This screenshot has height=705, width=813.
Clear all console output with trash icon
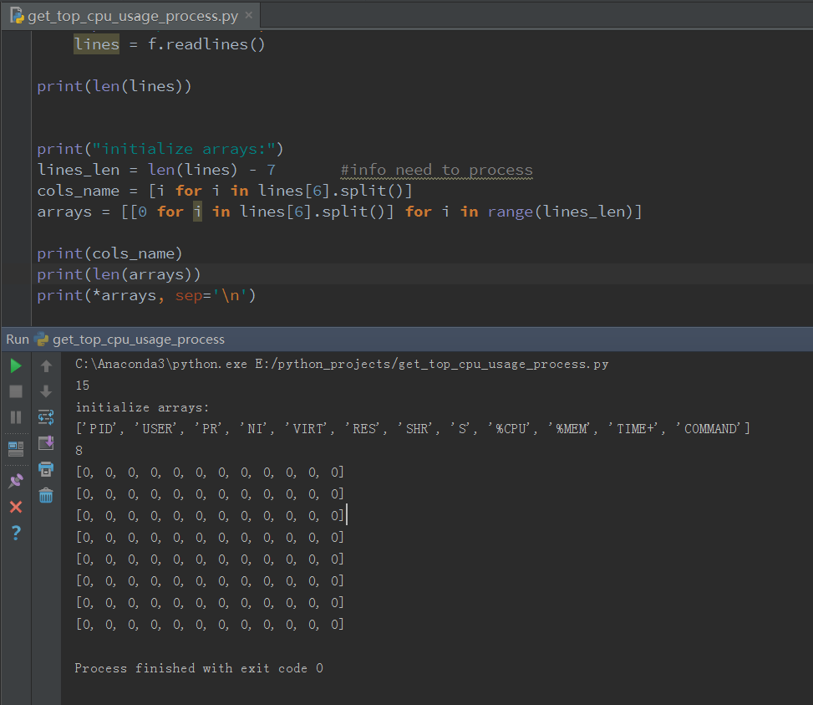click(46, 495)
